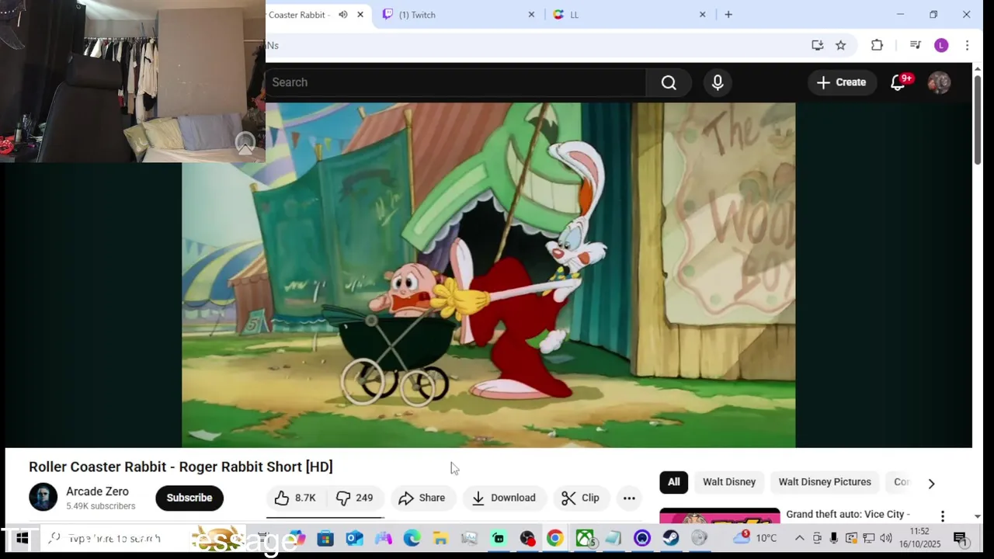The image size is (994, 559).
Task: Click the Arcade Zero channel avatar
Action: pos(43,498)
